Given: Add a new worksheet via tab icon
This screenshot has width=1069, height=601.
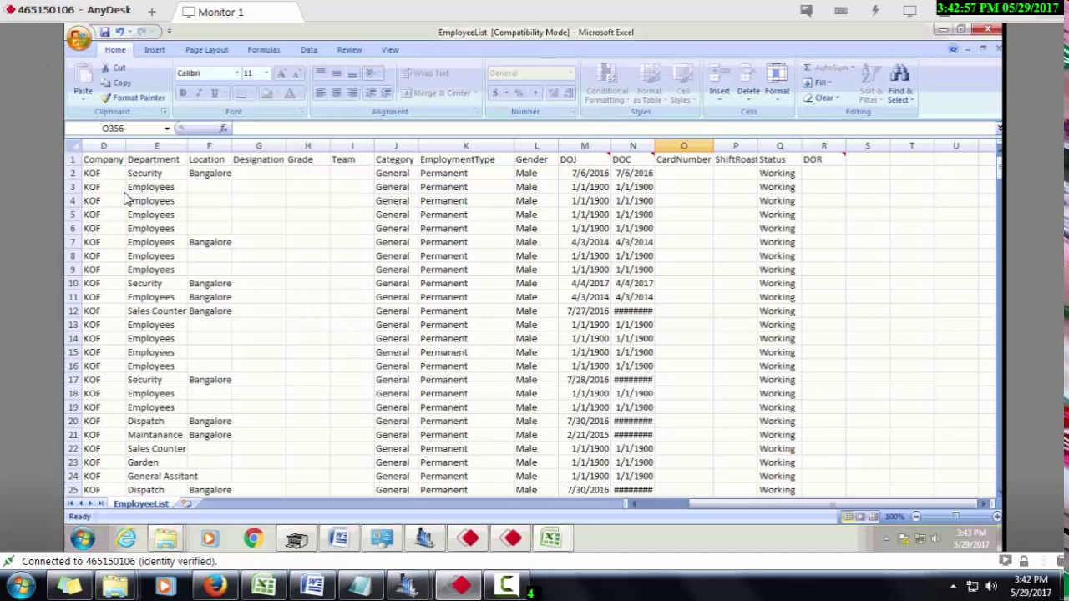Looking at the screenshot, I should coord(186,503).
